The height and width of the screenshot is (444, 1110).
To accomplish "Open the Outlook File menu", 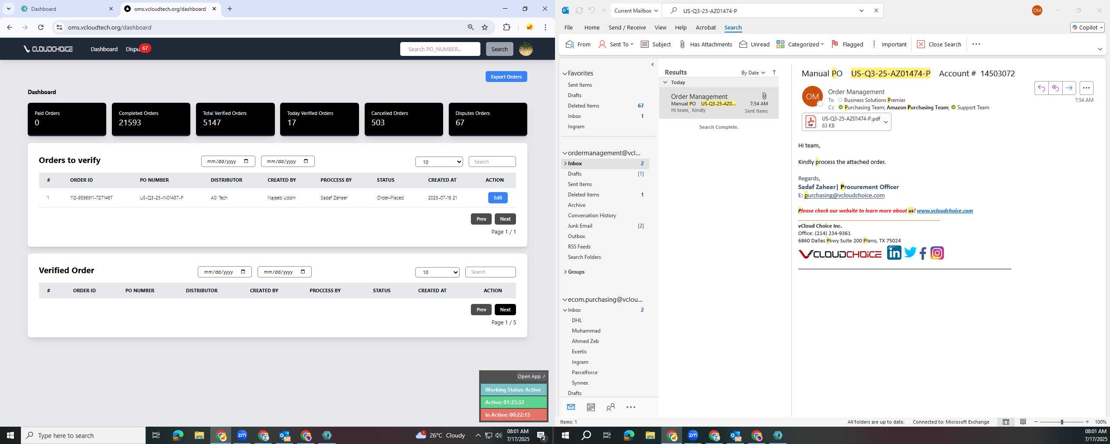I will tap(568, 27).
